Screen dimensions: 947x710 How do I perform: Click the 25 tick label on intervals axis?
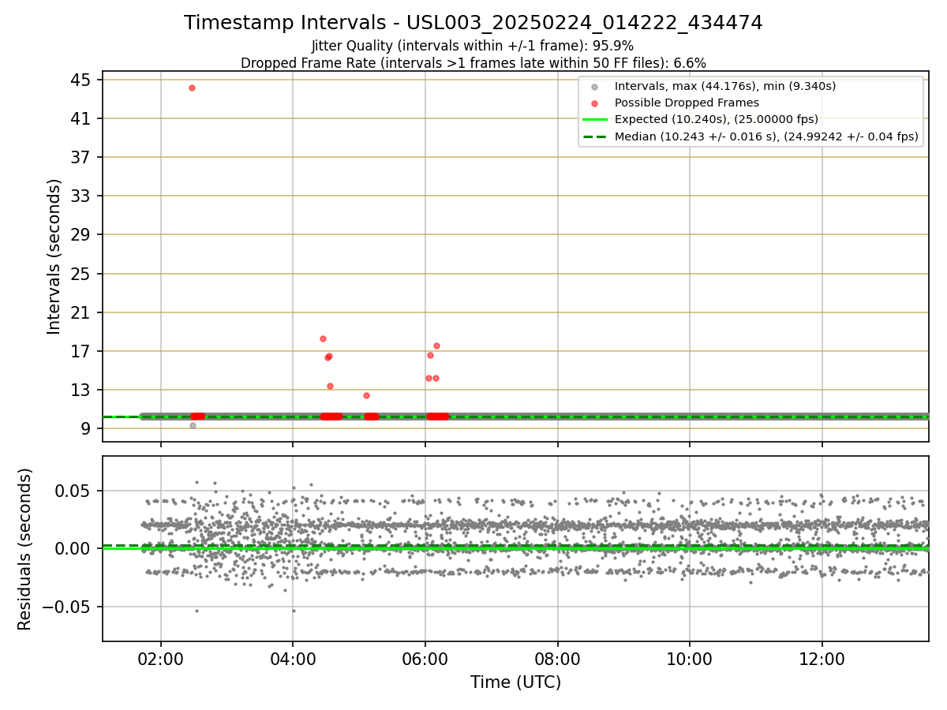coord(80,274)
